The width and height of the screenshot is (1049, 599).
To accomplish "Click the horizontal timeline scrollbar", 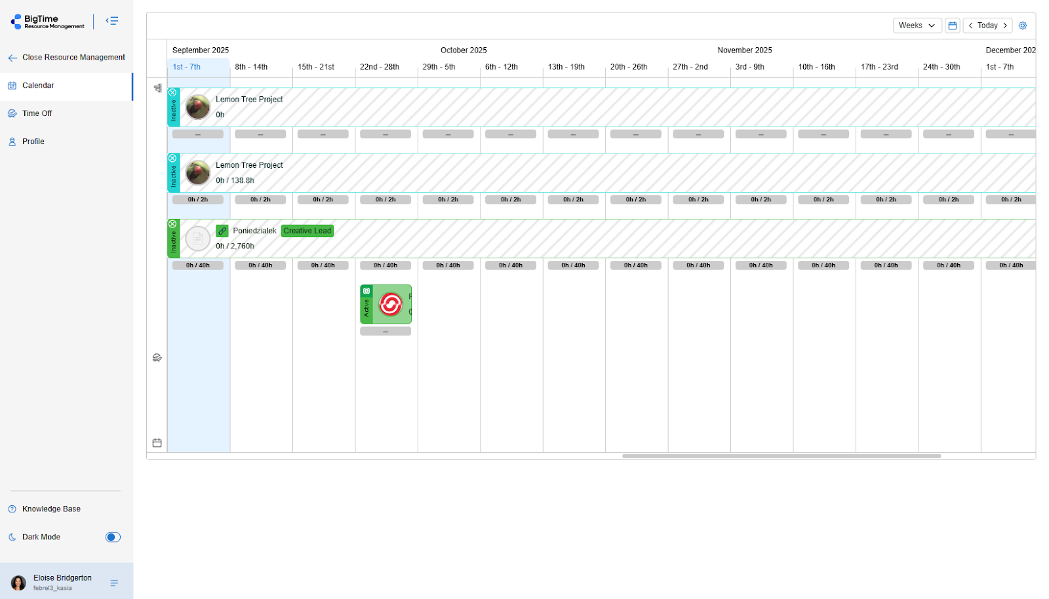I will click(x=781, y=456).
